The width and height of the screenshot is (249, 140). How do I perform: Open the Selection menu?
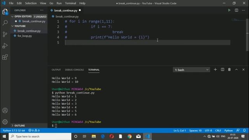[x=31, y=3]
